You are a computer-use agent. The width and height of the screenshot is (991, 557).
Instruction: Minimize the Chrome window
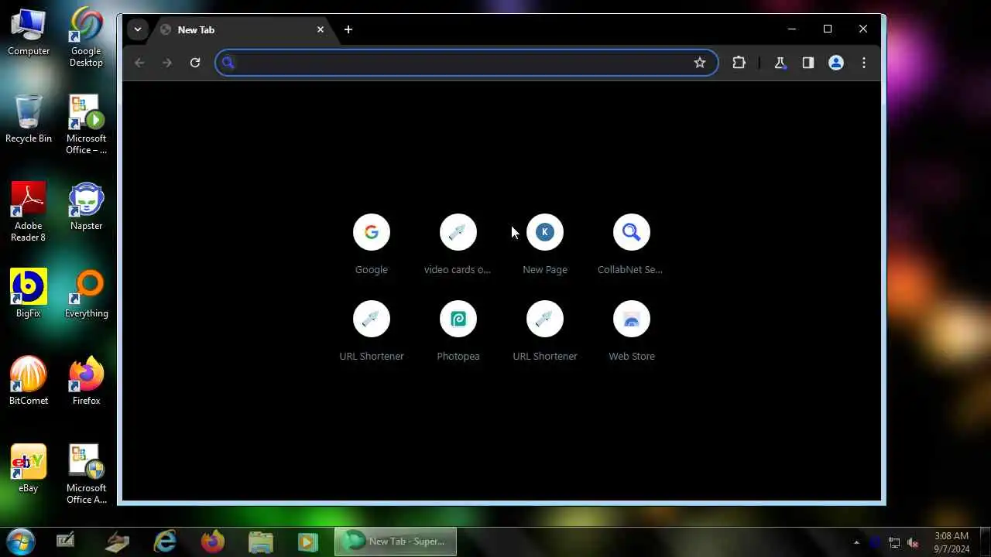coord(791,29)
